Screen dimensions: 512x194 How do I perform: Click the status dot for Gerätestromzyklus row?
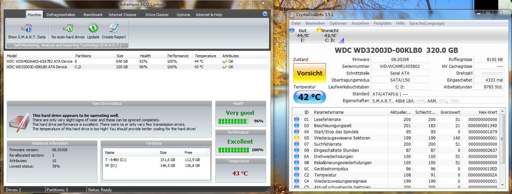pos(297,169)
